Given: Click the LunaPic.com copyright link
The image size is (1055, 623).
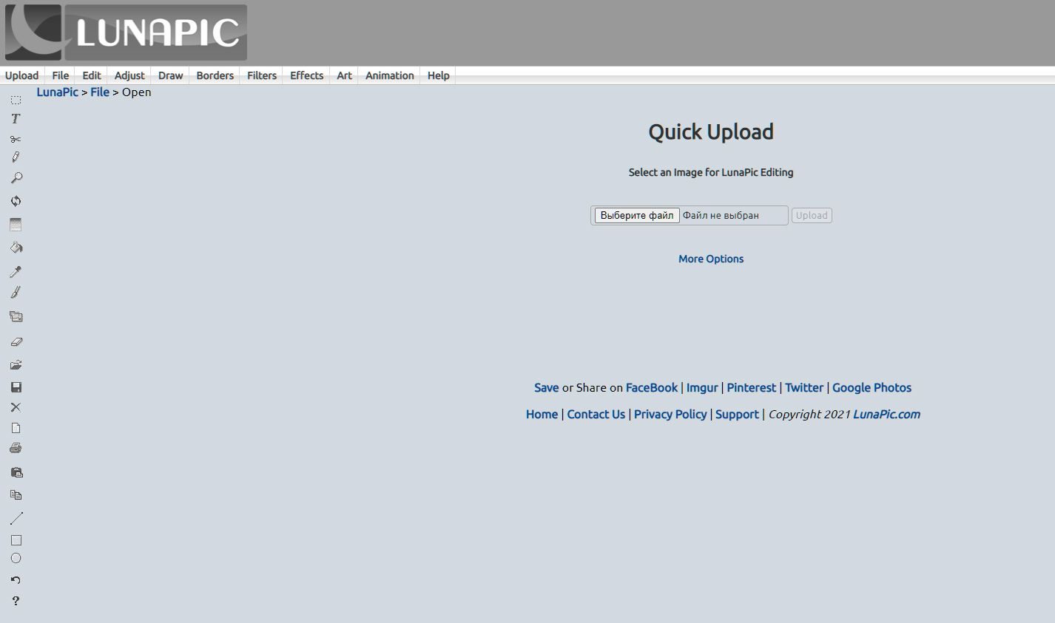Looking at the screenshot, I should pyautogui.click(x=886, y=414).
